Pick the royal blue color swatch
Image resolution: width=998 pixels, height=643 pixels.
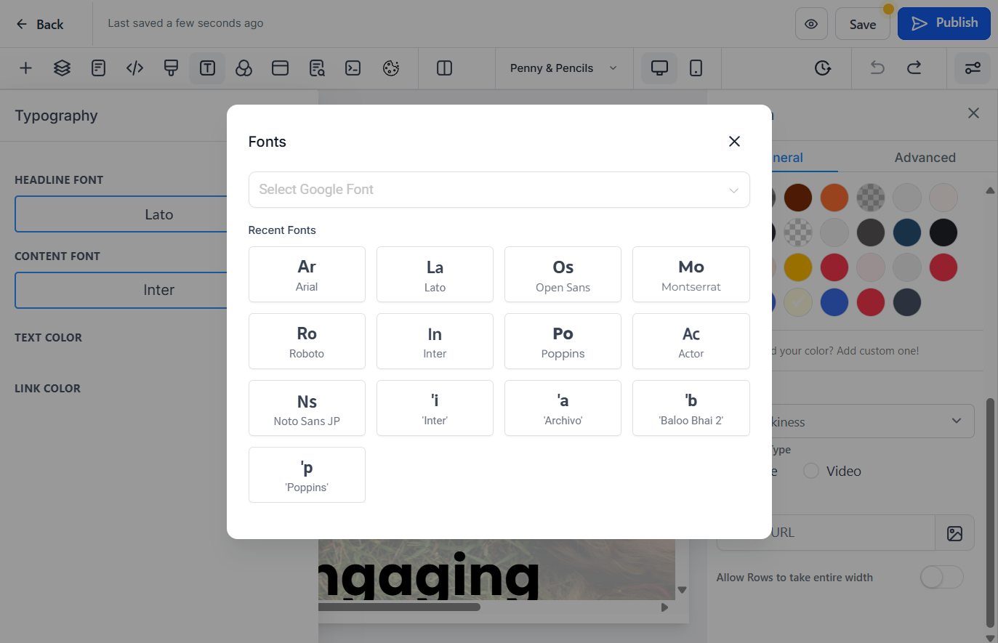834,302
